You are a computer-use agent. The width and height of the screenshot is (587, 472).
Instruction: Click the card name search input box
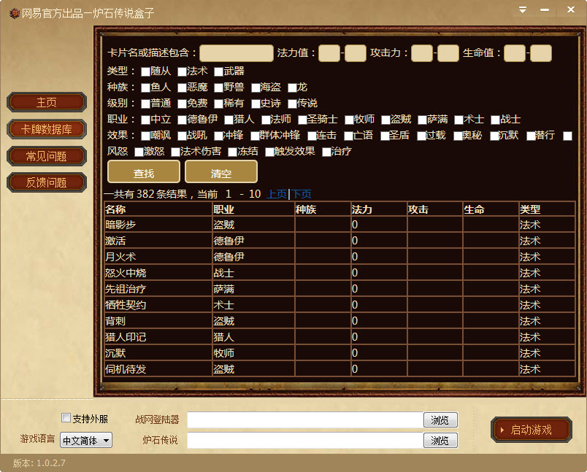[237, 53]
